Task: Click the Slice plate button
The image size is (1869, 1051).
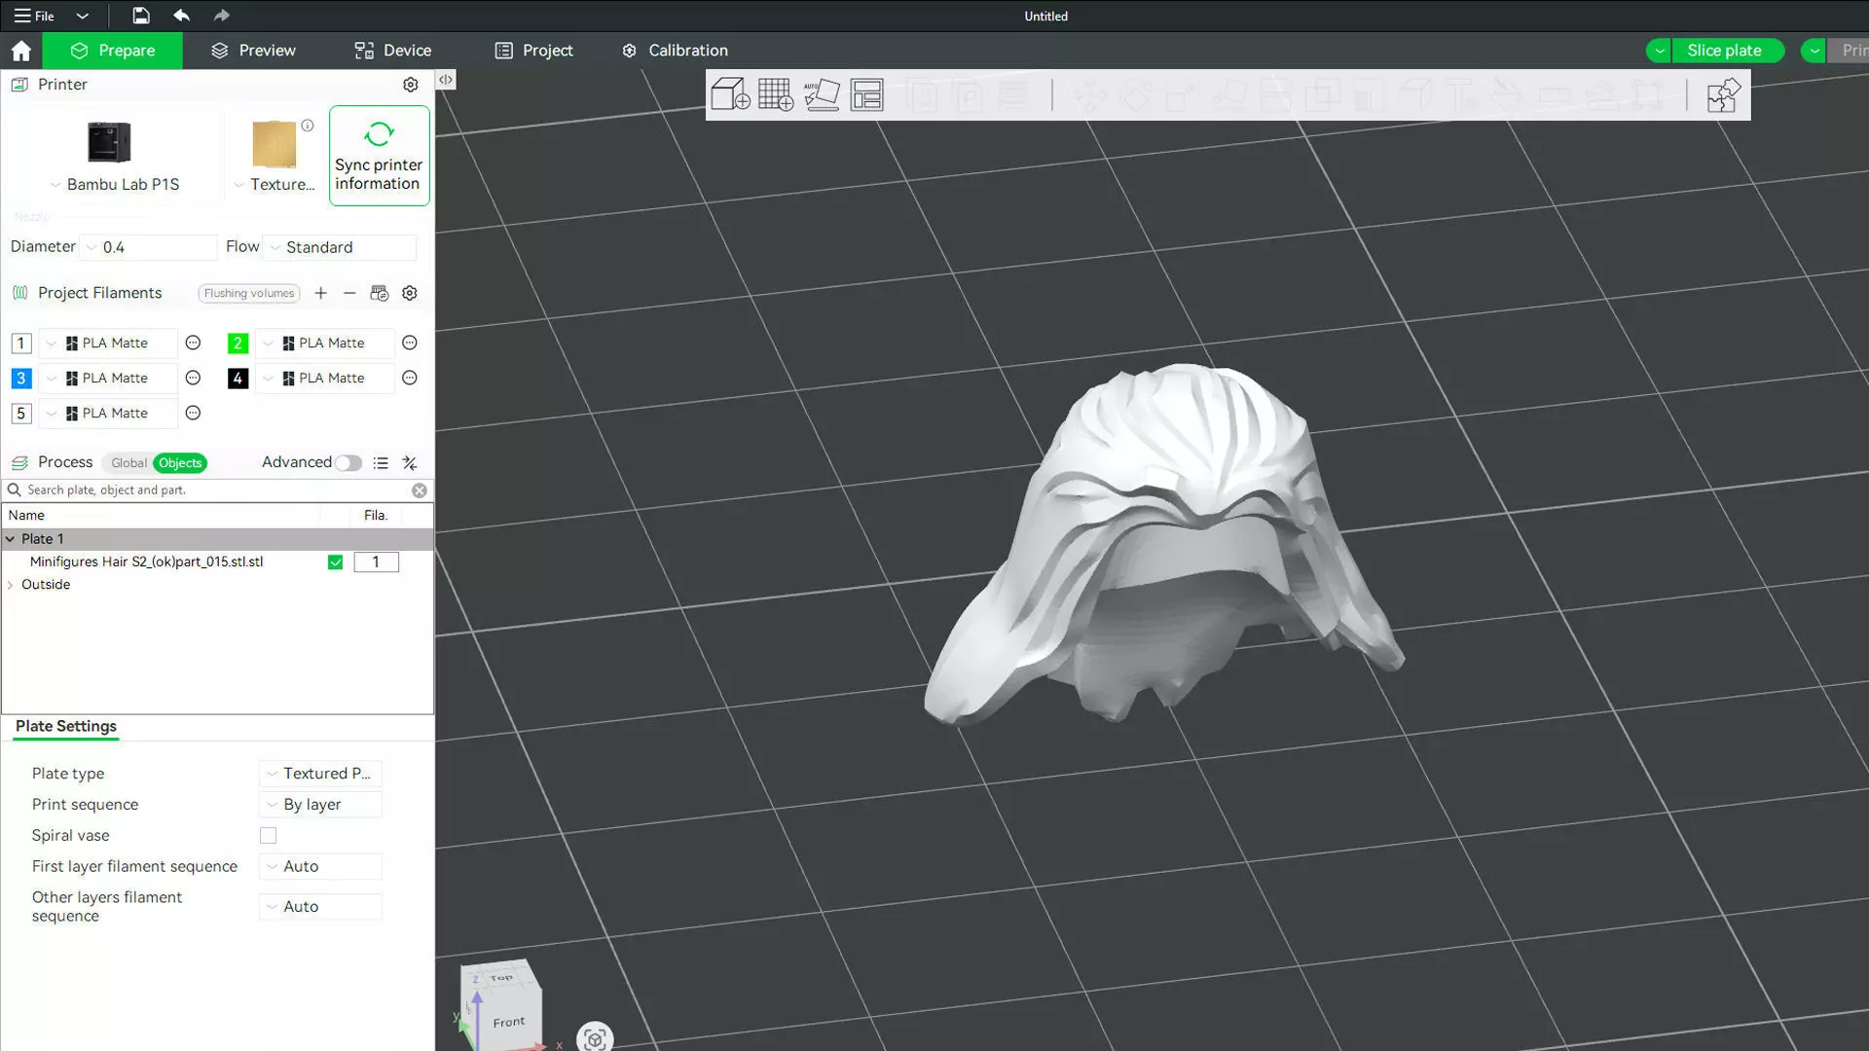Action: click(1724, 51)
